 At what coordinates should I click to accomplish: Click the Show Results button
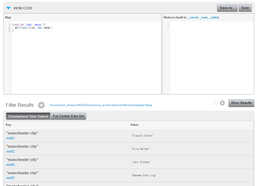pos(241,103)
